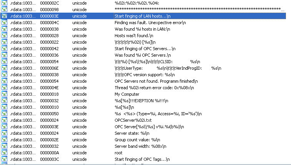This screenshot has height=165, width=291.
Task: Click the icon for 'Start finging of OPC Servers' row
Action: pos(4,49)
